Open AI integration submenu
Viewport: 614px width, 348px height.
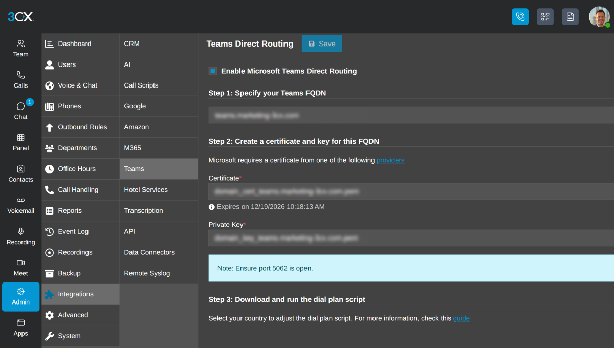point(159,64)
